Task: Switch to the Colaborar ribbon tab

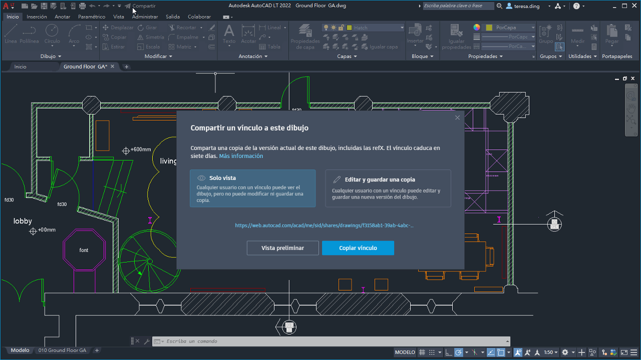Action: [x=199, y=16]
